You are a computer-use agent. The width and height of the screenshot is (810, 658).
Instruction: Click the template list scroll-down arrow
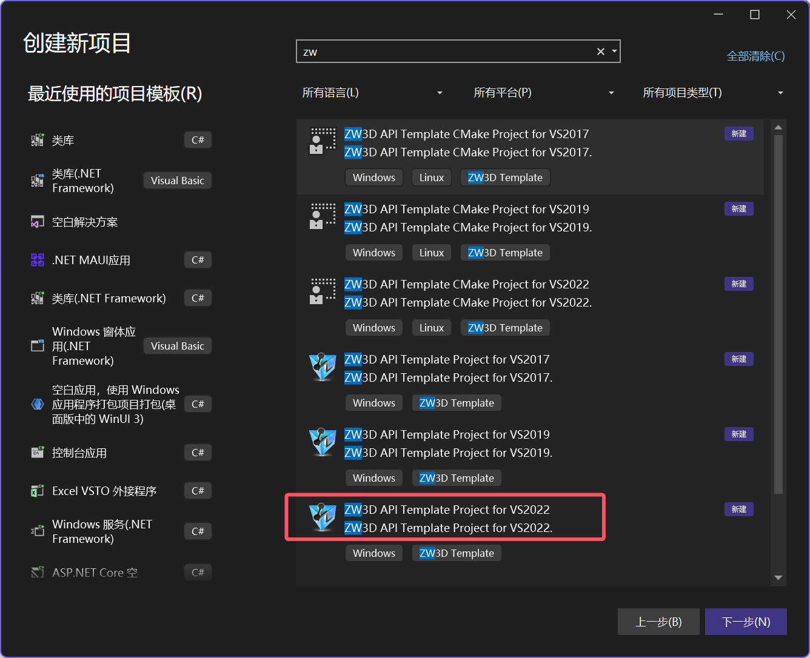(x=778, y=578)
